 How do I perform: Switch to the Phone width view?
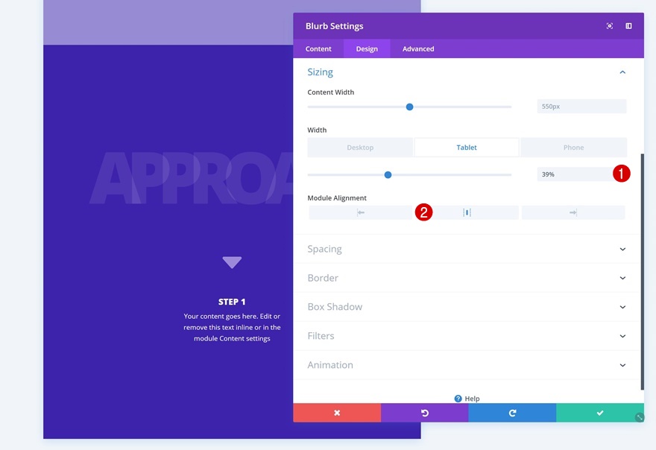coord(573,148)
